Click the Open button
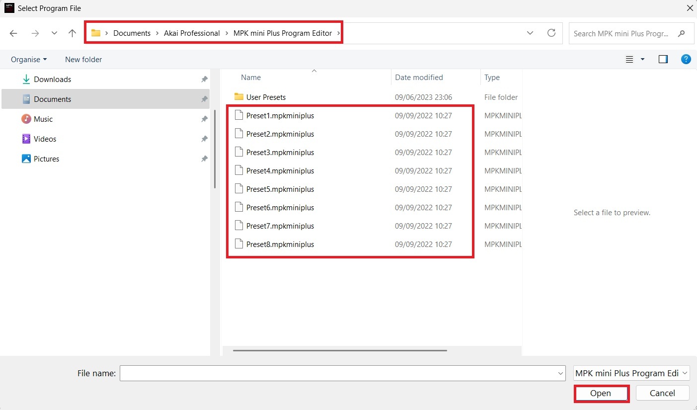This screenshot has height=410, width=697. coord(601,393)
